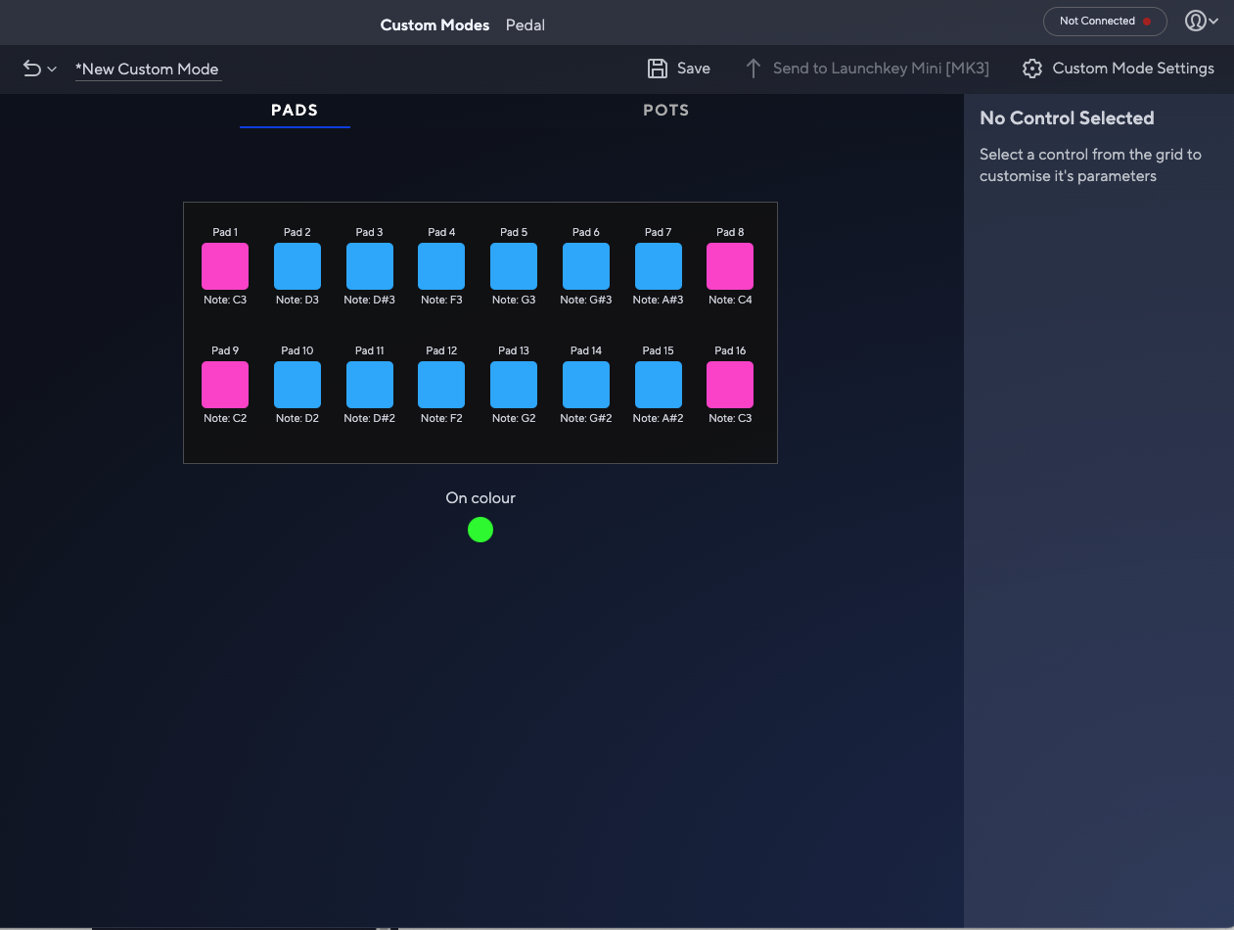Switch to the Pedal tab
The width and height of the screenshot is (1234, 930).
pyautogui.click(x=526, y=25)
